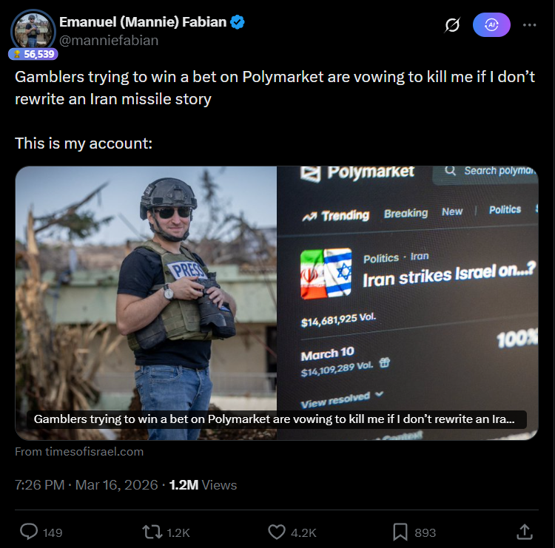Like the post with heart icon
Image resolution: width=555 pixels, height=548 pixels.
coord(276,532)
